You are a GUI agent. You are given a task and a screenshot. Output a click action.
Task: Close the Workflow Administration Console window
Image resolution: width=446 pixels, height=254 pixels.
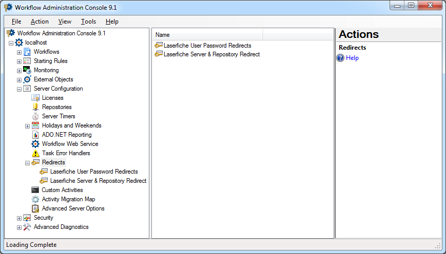click(430, 6)
